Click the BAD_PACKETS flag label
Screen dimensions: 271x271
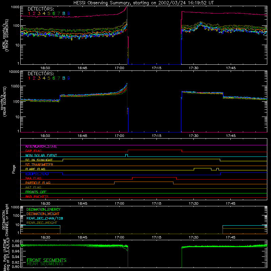(37, 197)
